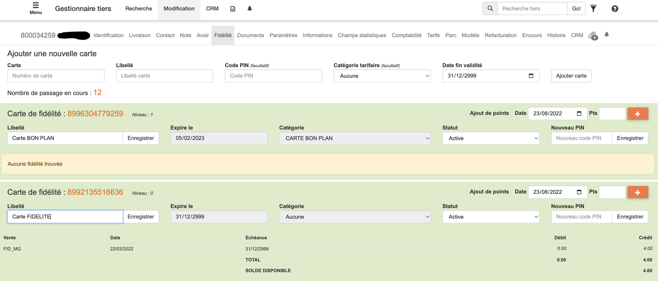The width and height of the screenshot is (658, 281).
Task: Click the Carte FIDELITE label field
Action: pos(65,217)
